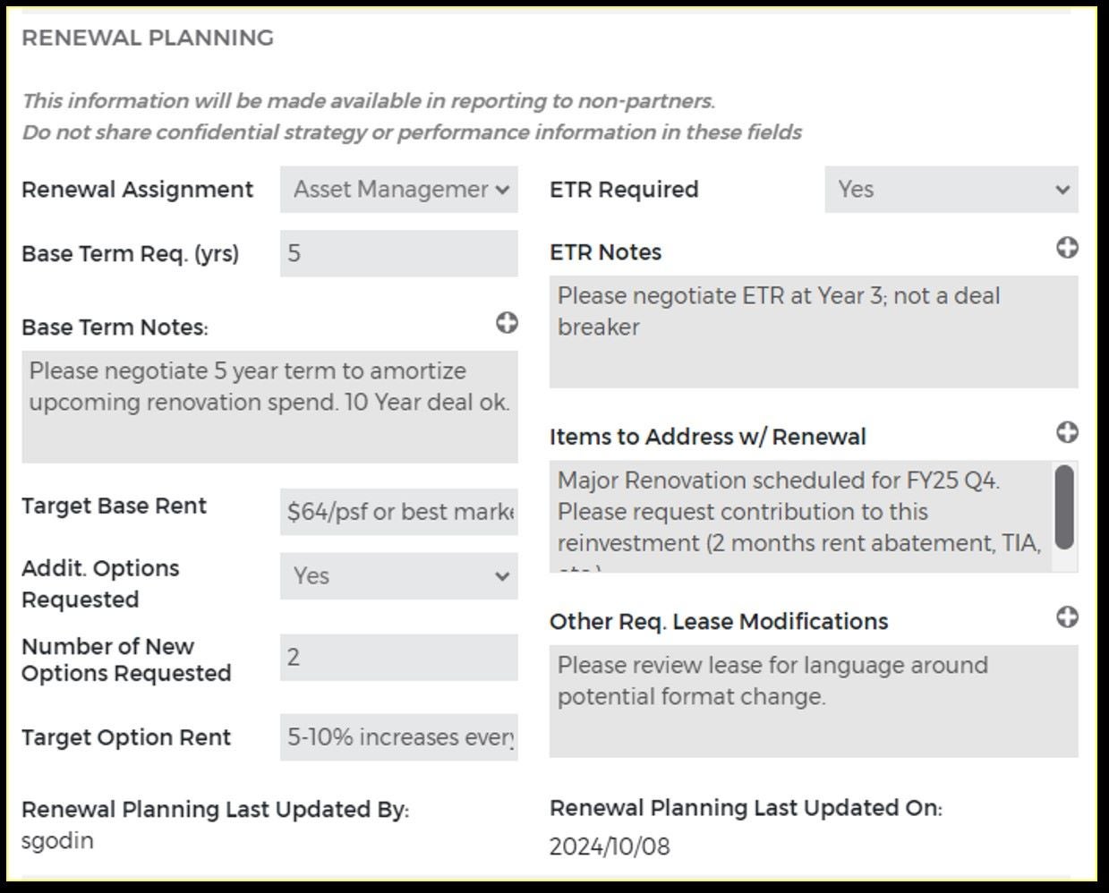This screenshot has height=893, width=1109.
Task: Click the plus icon for Items to Address w/ Renewal
Action: [x=1067, y=430]
